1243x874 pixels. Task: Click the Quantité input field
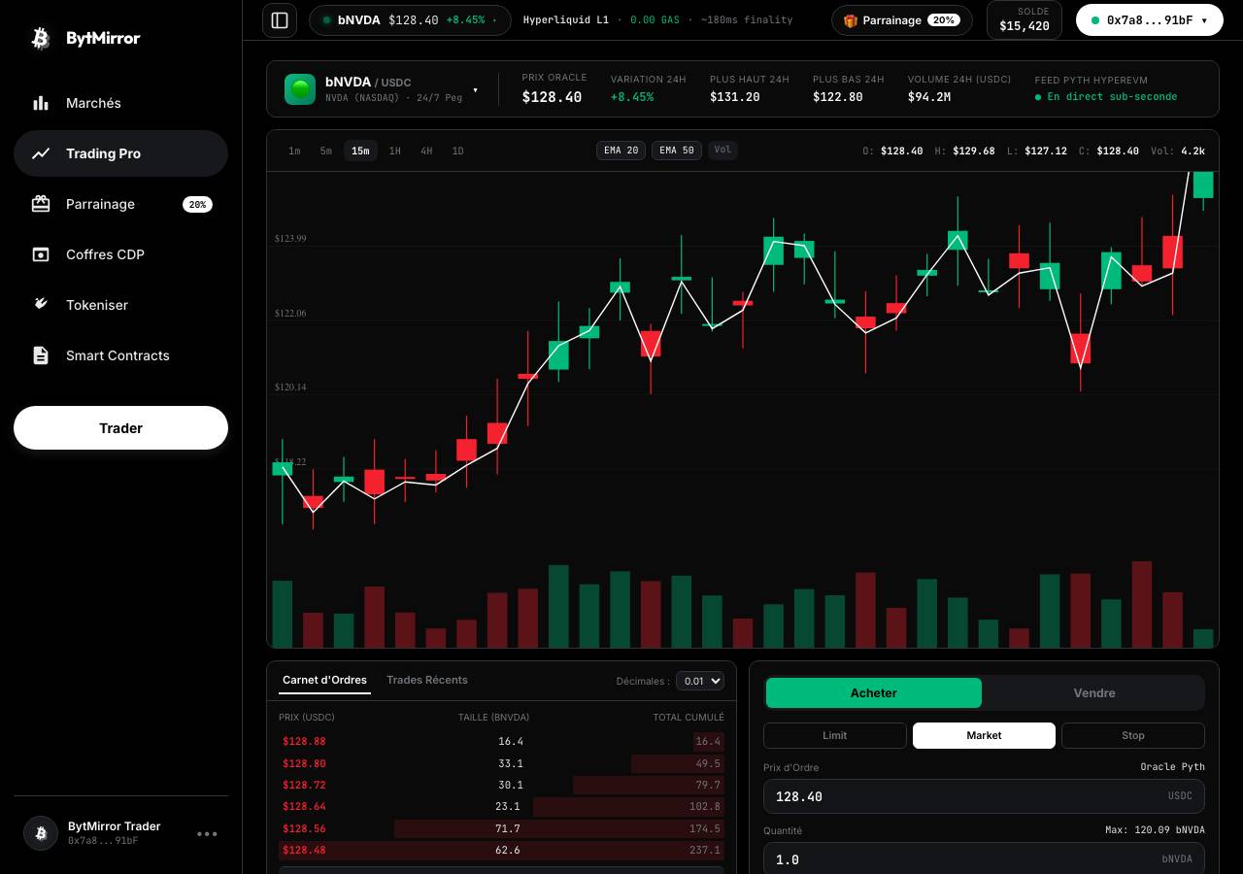[x=984, y=859]
